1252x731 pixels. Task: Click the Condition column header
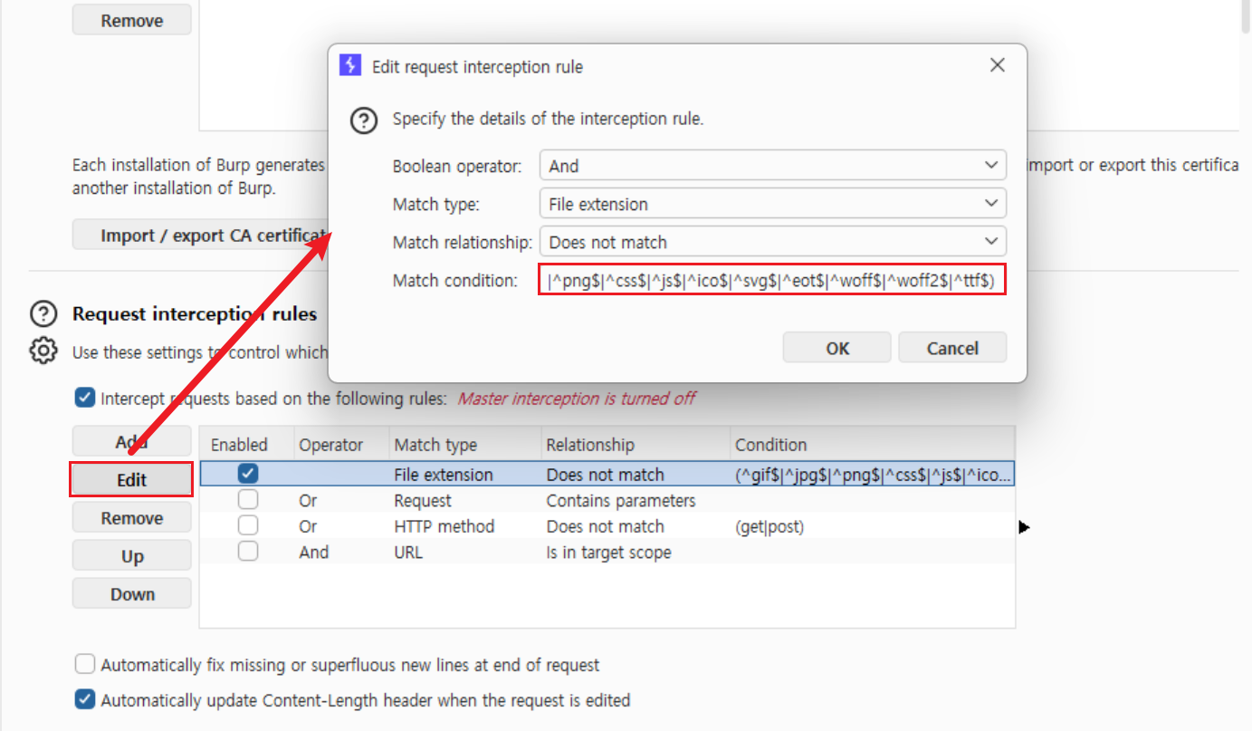(873, 444)
